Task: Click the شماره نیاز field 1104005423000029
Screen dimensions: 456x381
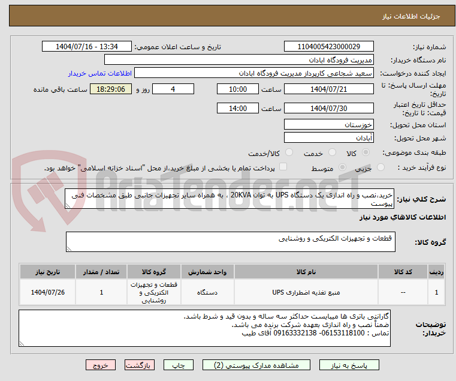Action: pyautogui.click(x=328, y=47)
